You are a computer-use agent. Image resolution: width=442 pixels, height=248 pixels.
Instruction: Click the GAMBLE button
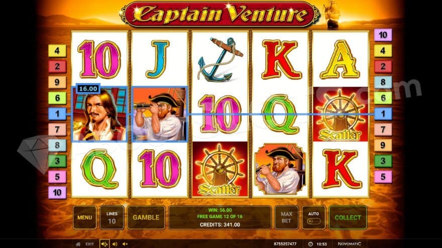coord(146,217)
